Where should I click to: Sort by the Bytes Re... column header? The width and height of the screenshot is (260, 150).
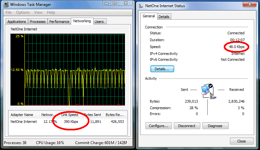115,115
